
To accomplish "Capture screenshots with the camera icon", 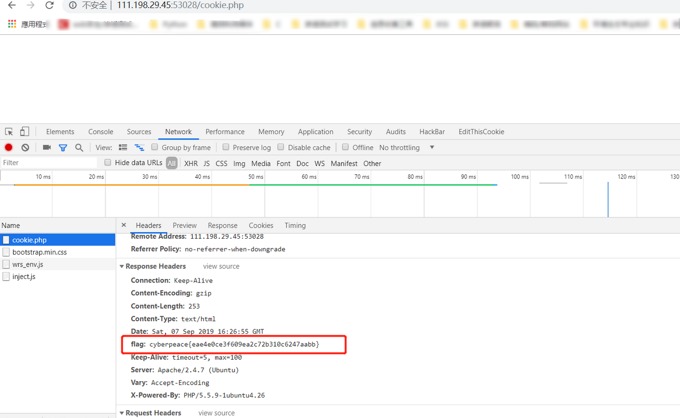I will 47,147.
